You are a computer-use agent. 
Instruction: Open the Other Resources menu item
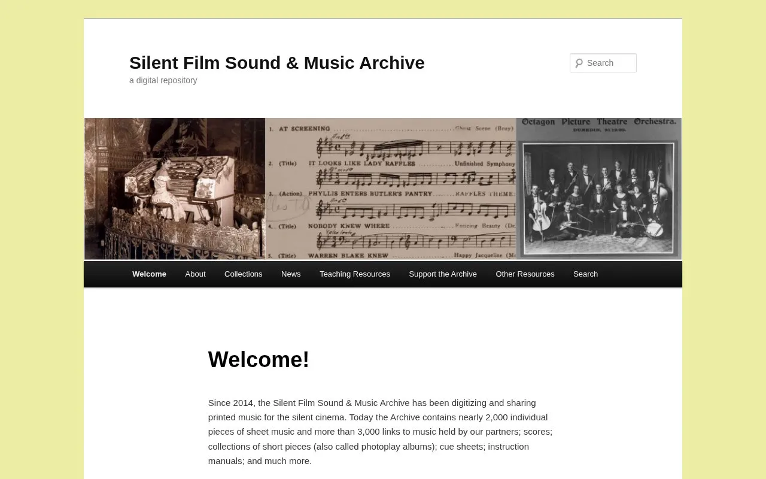[x=525, y=274]
